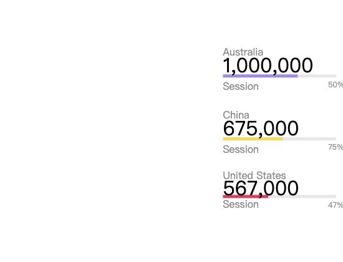The height and width of the screenshot is (262, 343).
Task: Select the 675,000 session count
Action: pos(261,129)
